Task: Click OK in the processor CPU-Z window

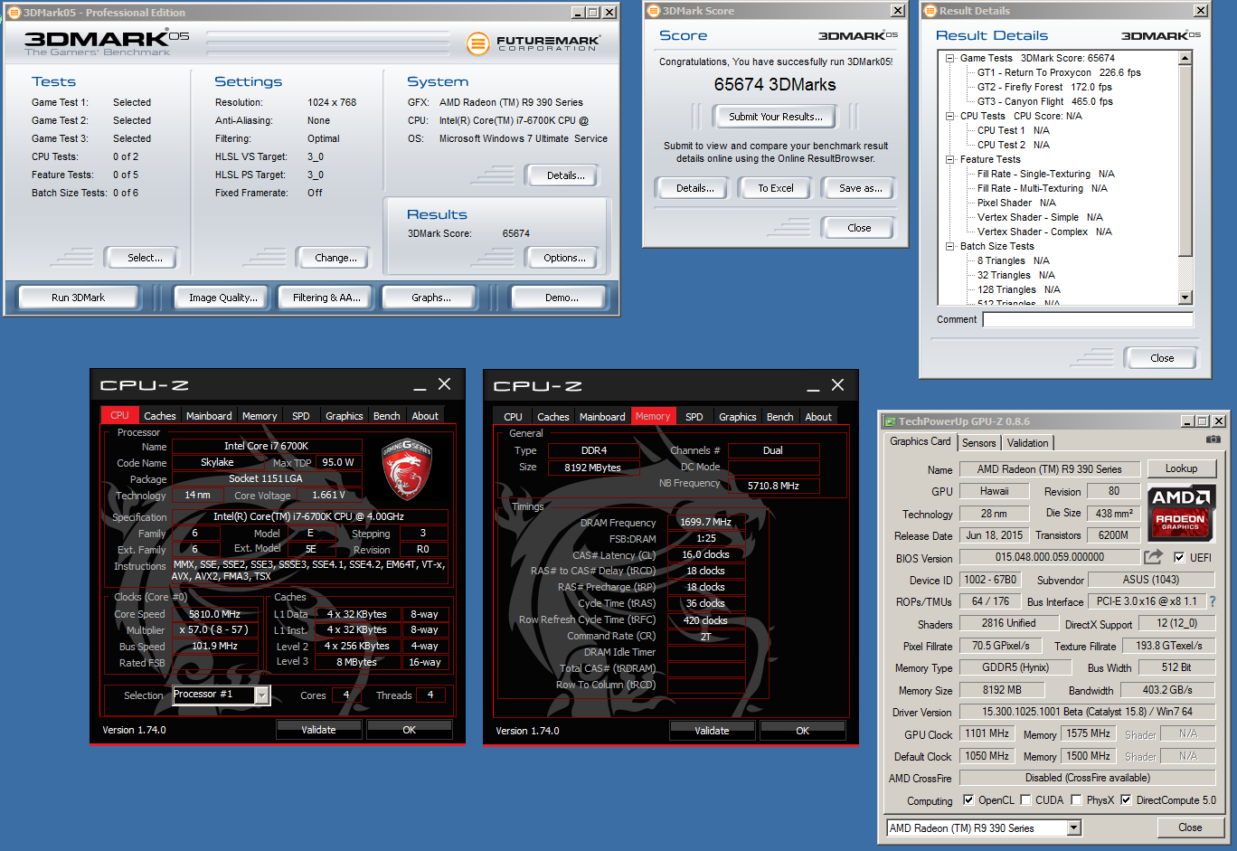Action: [410, 730]
